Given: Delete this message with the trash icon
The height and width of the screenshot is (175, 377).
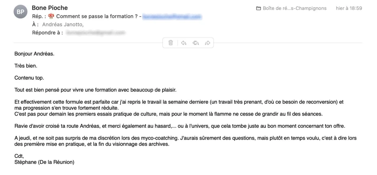Looking at the screenshot, I should click(171, 43).
